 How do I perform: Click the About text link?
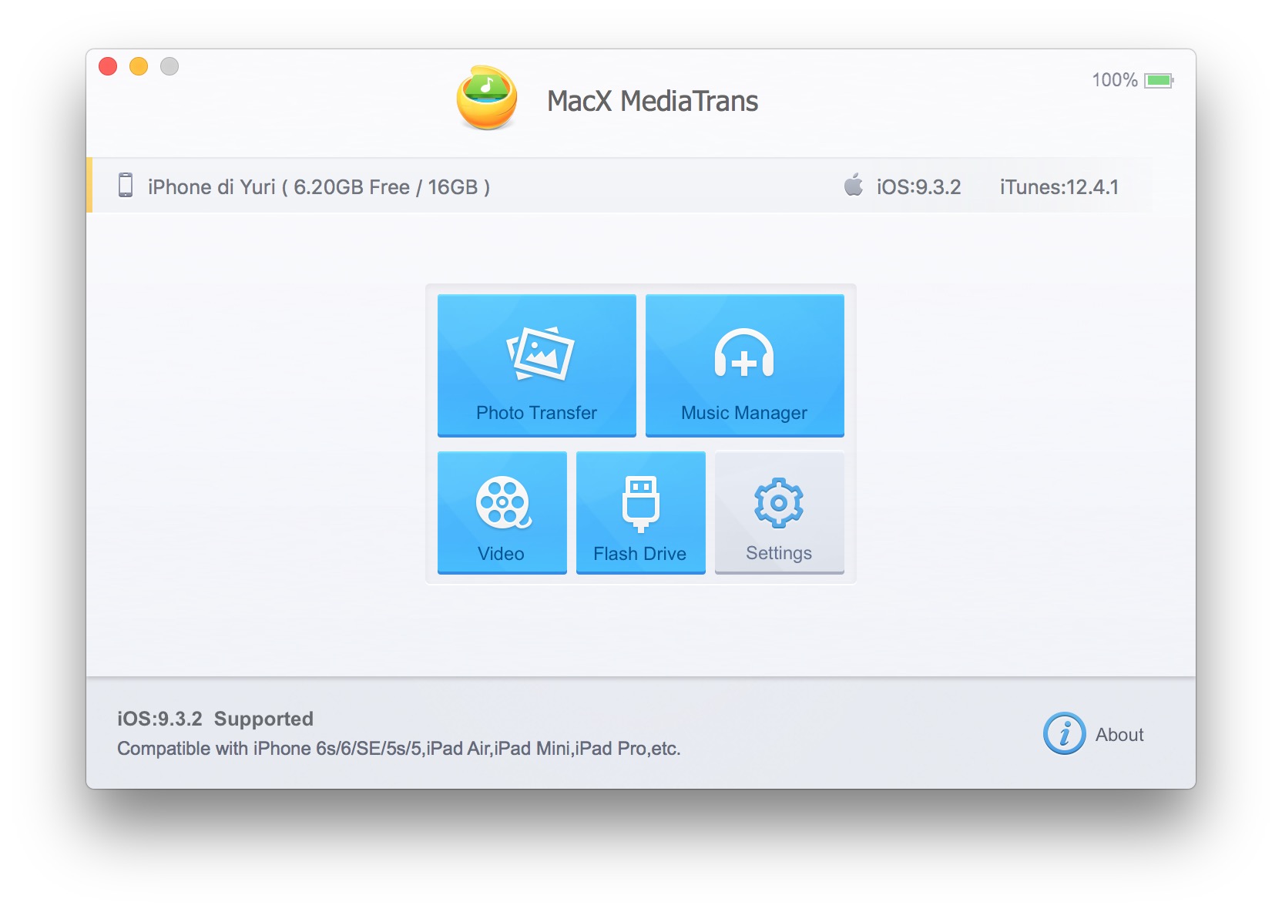coord(1119,735)
